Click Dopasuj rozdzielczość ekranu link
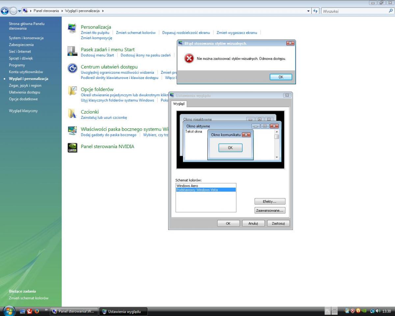The height and width of the screenshot is (316, 395). pos(186,33)
